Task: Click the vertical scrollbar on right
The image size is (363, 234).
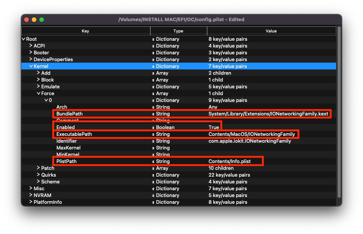Action: [339, 113]
